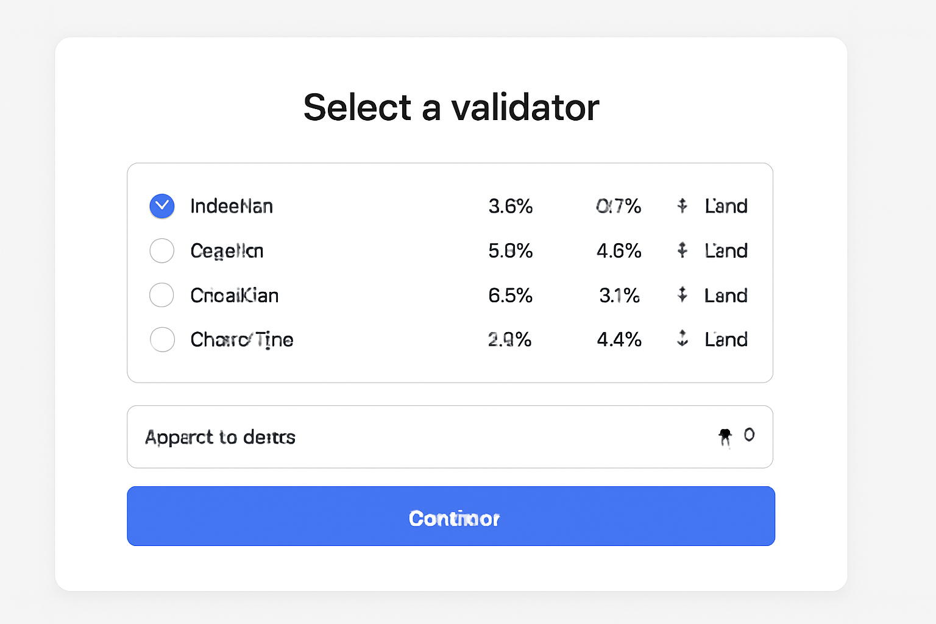Click the black icon in the Apperct field
This screenshot has height=624, width=936.
coord(725,437)
